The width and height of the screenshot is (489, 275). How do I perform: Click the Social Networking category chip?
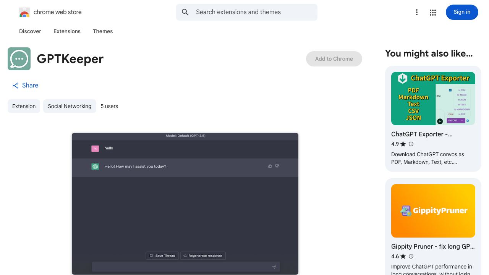(70, 106)
